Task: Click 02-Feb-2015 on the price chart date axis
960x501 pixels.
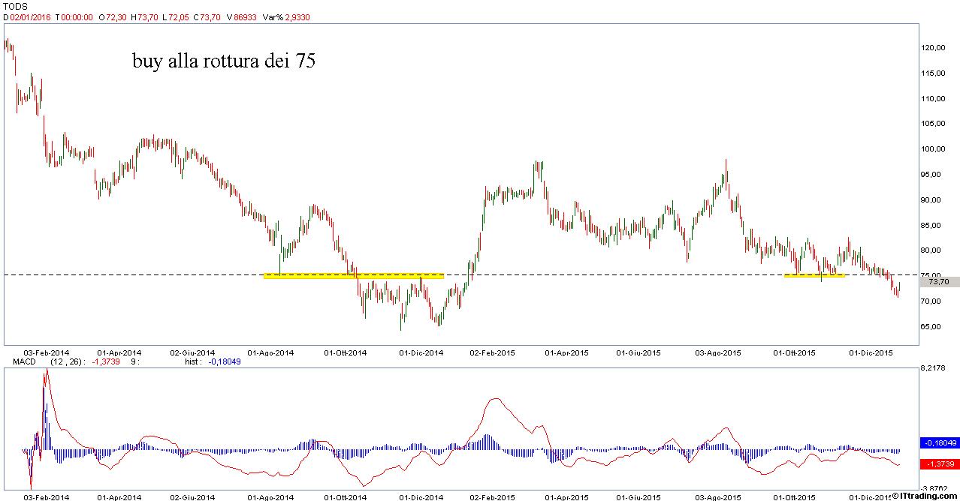Action: (x=492, y=352)
